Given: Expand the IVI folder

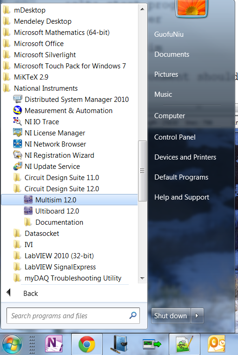Looking at the screenshot, I should (23, 245).
